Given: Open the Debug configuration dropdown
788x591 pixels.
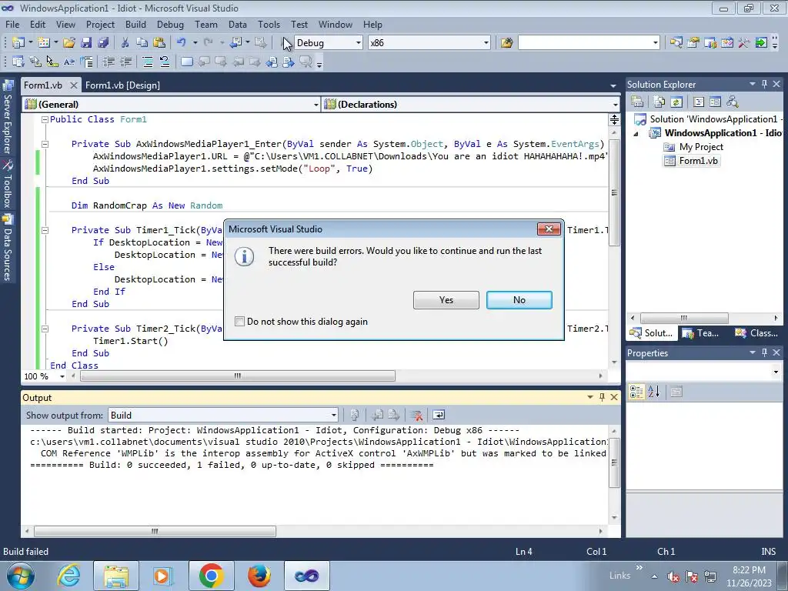Looking at the screenshot, I should (359, 43).
